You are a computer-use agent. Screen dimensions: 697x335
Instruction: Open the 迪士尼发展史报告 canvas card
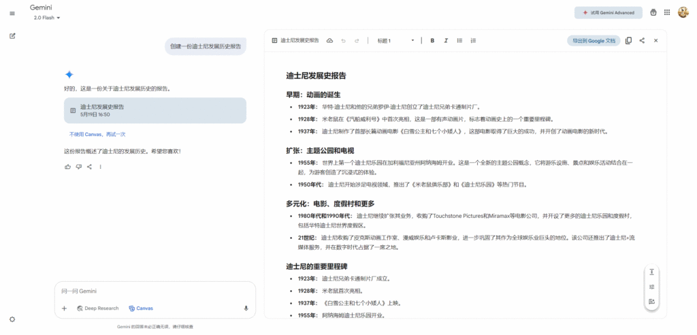(x=155, y=110)
